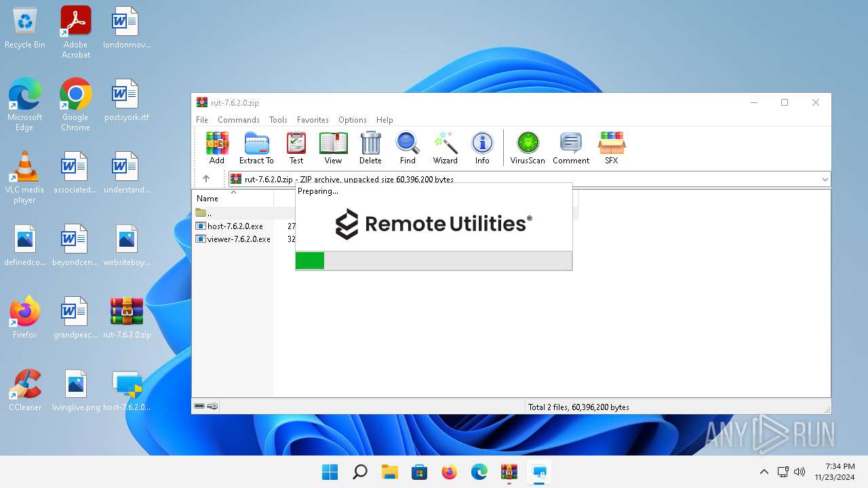Select rut-7.6.2.0.zip on the desktop

pos(127,317)
